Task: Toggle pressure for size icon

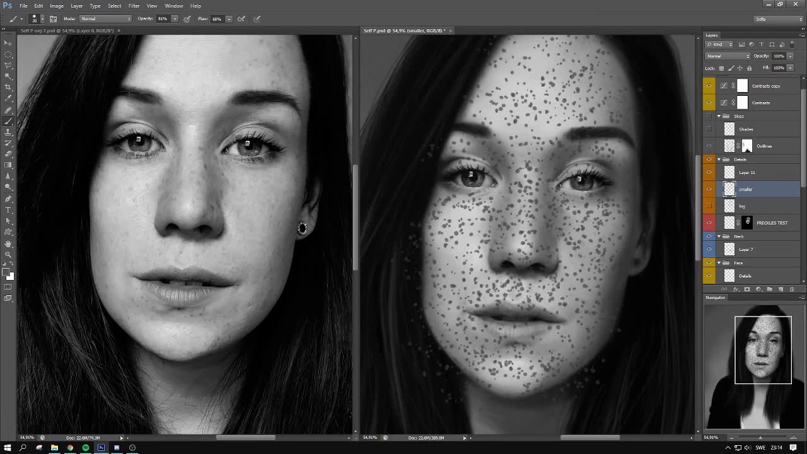Action: point(257,19)
